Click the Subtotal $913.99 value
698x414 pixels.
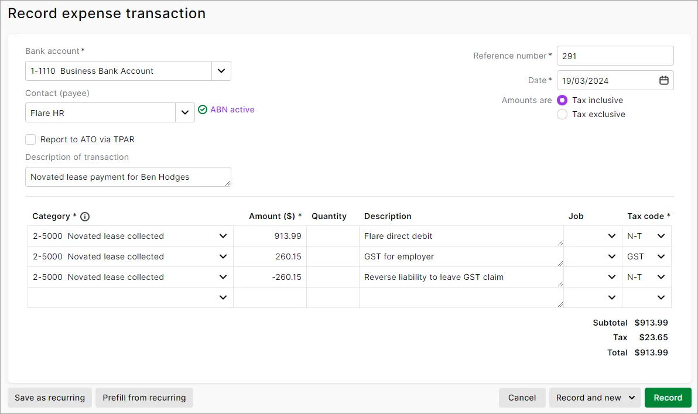point(651,323)
